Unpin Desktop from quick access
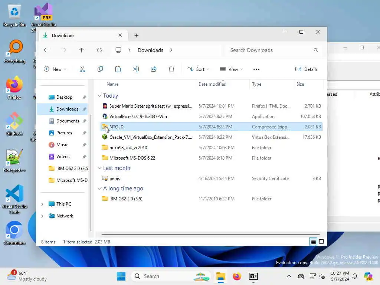The width and height of the screenshot is (380, 285). tap(84, 97)
